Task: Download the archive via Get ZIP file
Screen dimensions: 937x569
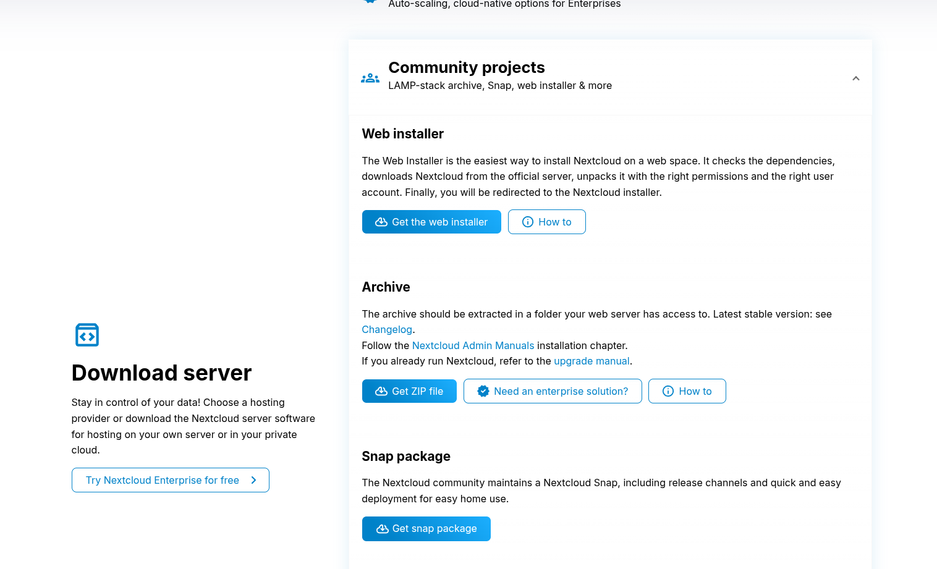Action: point(409,391)
